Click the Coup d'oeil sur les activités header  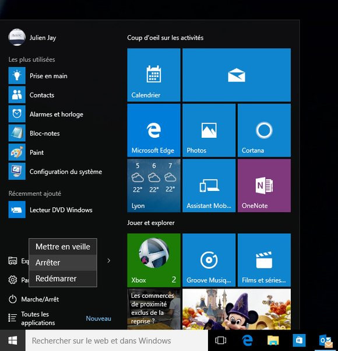166,37
